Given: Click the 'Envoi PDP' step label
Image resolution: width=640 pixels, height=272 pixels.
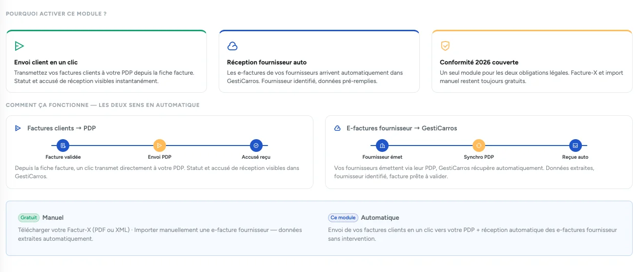Looking at the screenshot, I should [x=160, y=157].
